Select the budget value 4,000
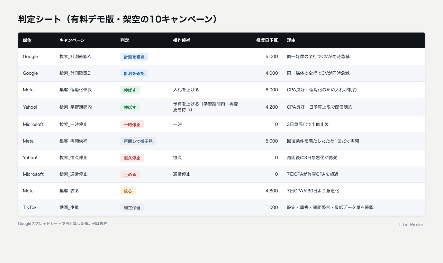 point(272,73)
